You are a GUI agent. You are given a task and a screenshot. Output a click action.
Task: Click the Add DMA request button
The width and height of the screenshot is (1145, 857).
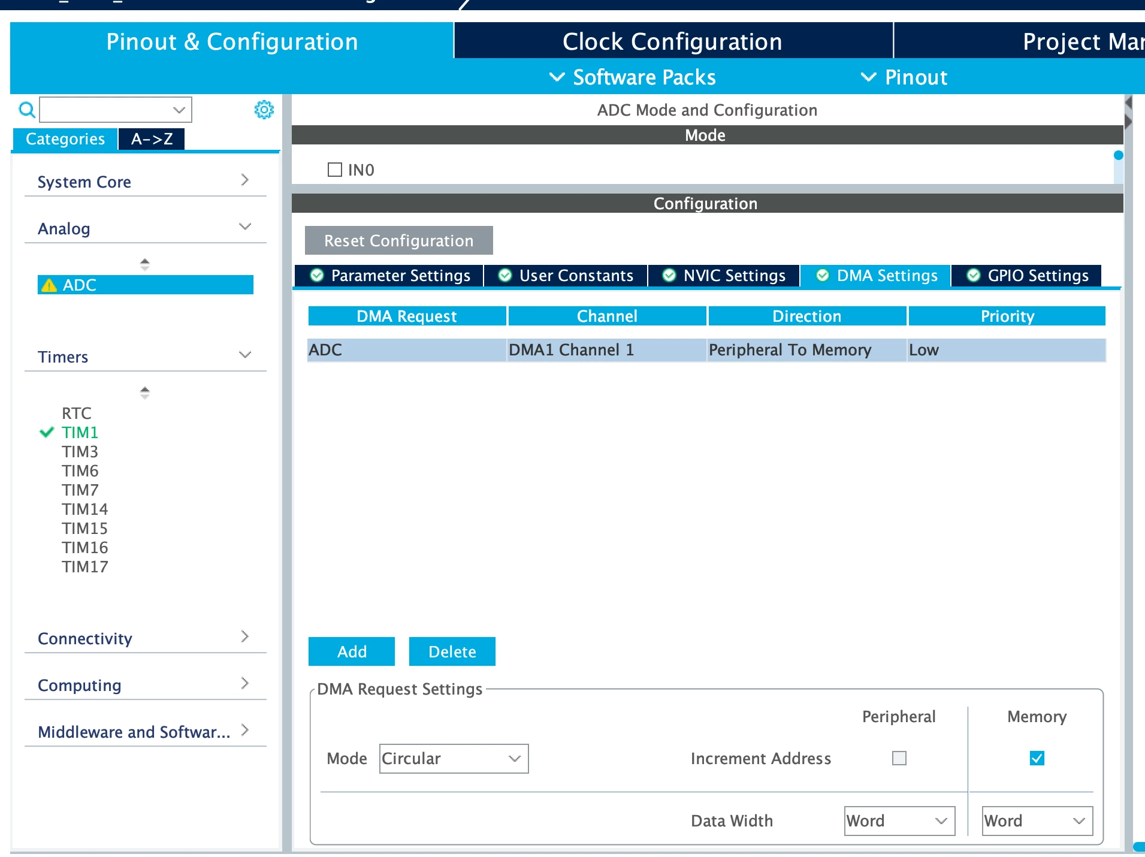pyautogui.click(x=352, y=651)
